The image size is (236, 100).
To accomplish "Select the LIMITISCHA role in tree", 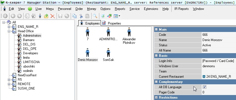I will 31,62.
